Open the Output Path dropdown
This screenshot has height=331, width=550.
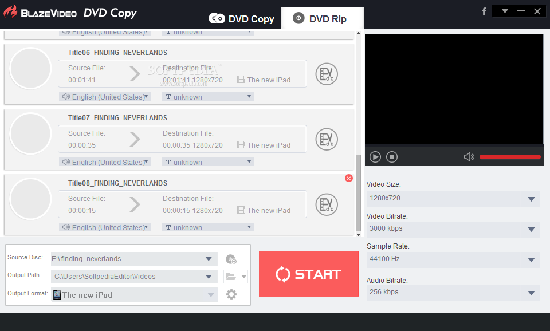point(209,277)
